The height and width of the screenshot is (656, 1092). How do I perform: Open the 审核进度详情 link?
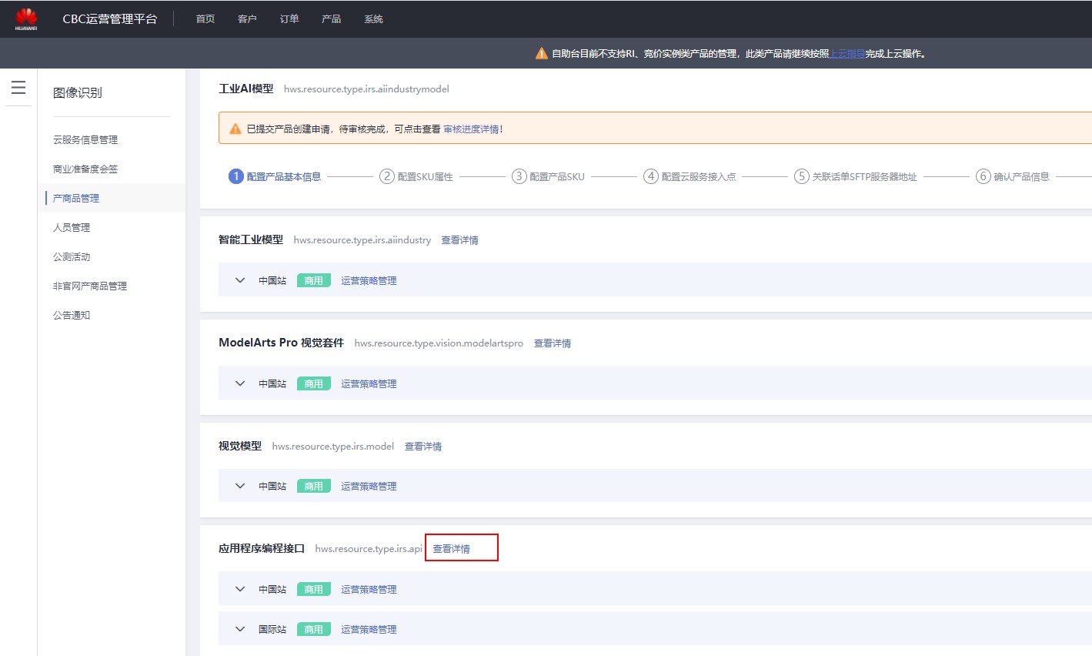(471, 129)
